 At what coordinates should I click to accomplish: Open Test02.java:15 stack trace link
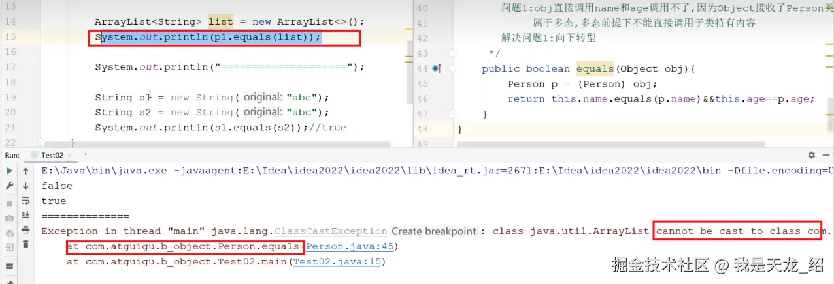pyautogui.click(x=336, y=262)
